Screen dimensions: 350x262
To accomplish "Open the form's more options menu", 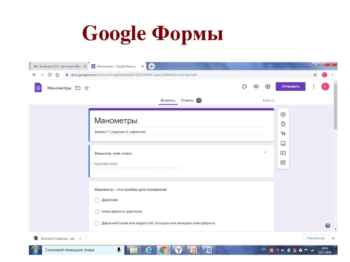I will (314, 87).
